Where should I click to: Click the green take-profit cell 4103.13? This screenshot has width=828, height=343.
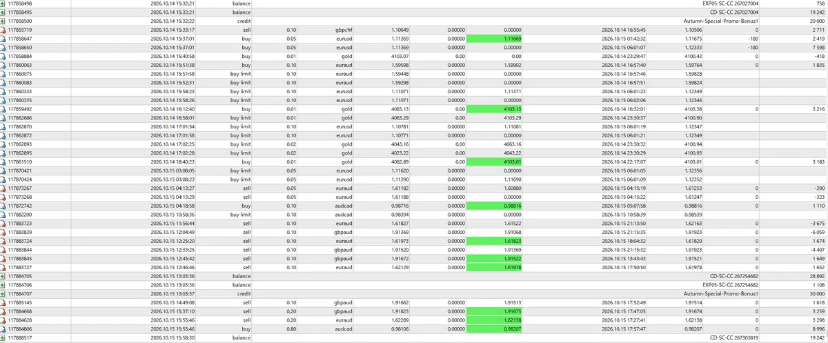[x=495, y=109]
